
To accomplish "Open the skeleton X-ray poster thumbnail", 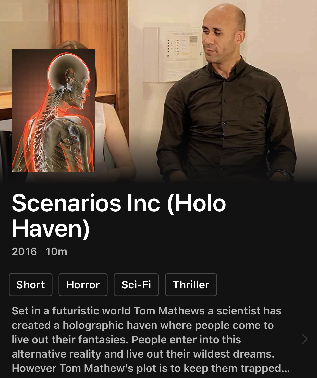I will point(54,111).
